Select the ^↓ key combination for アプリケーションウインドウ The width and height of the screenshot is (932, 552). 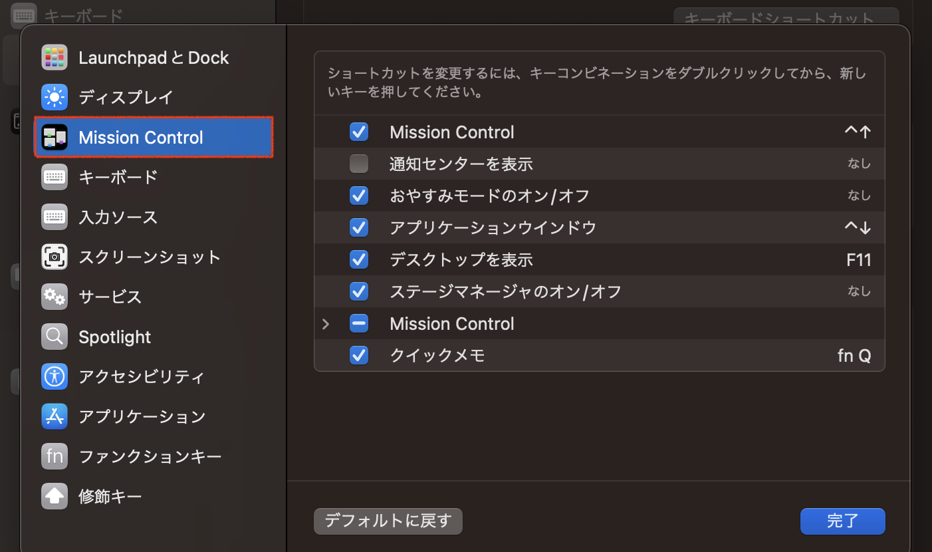[x=858, y=227]
